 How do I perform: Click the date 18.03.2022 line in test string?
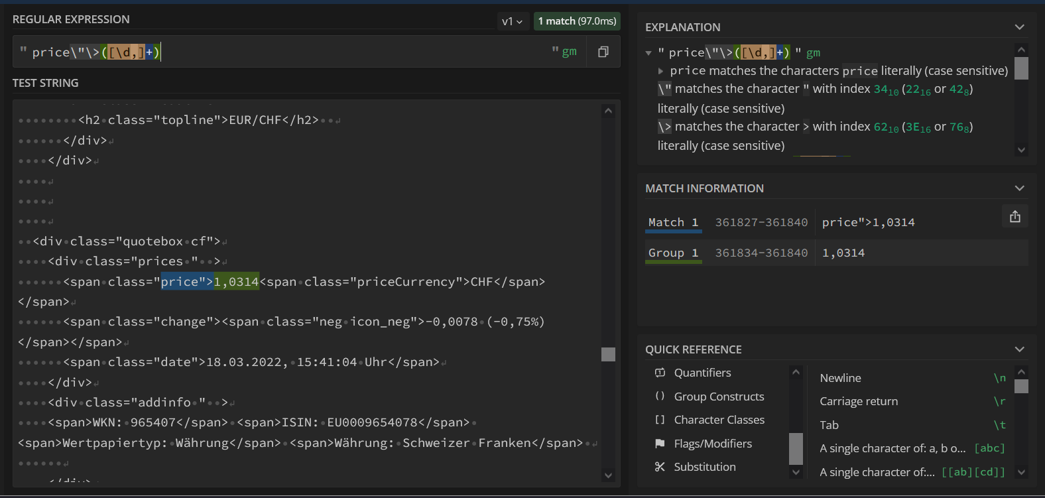251,362
